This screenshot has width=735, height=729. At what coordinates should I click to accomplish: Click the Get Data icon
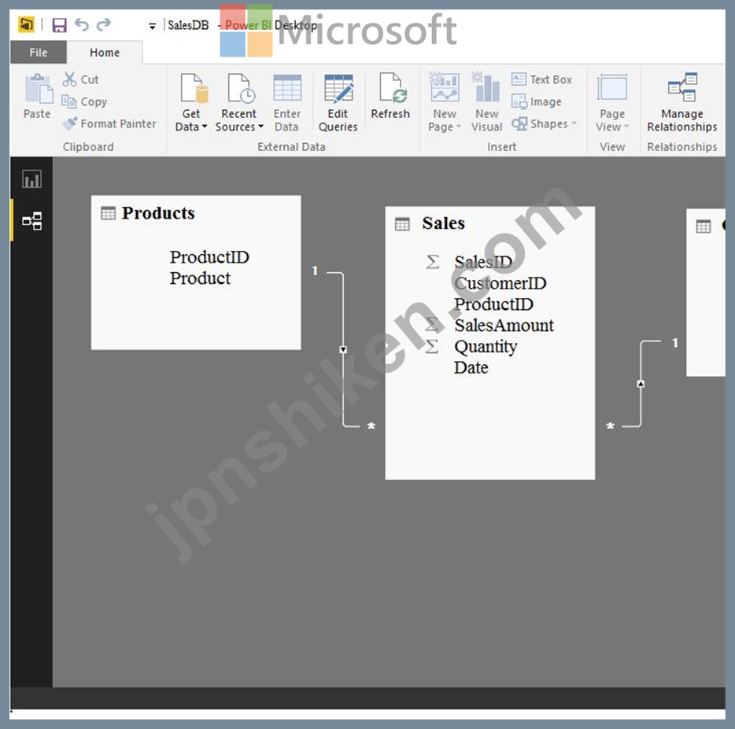(x=194, y=88)
